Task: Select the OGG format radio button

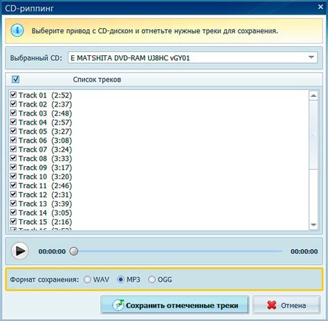Action: pyautogui.click(x=152, y=279)
